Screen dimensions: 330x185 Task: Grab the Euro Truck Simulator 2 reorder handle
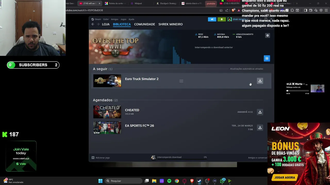click(x=181, y=81)
